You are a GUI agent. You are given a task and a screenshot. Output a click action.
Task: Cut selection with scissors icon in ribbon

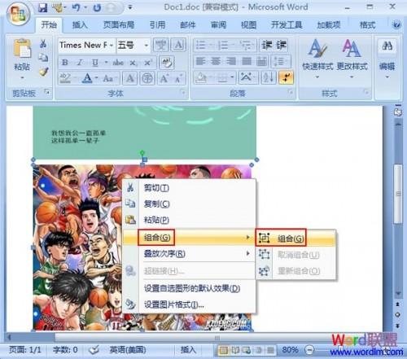pyautogui.click(x=43, y=44)
